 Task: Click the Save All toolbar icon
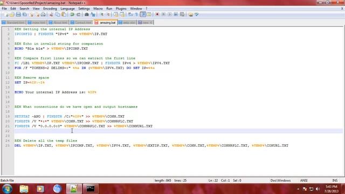[x=25, y=15]
